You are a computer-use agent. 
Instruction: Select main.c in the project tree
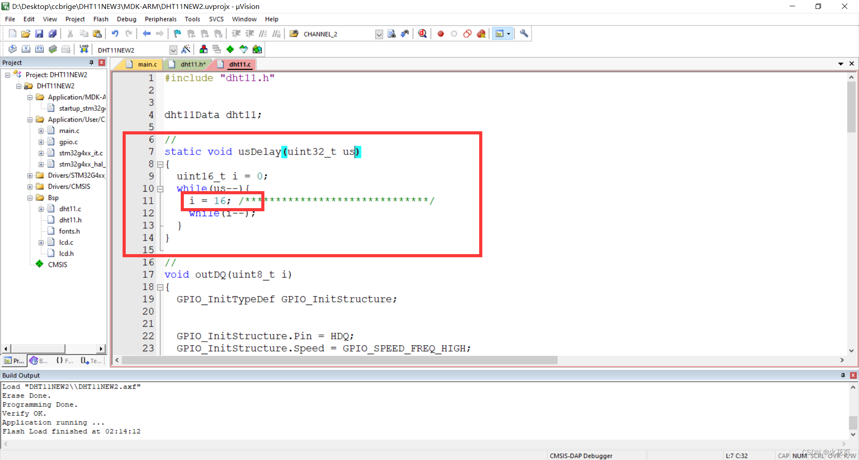click(x=69, y=130)
